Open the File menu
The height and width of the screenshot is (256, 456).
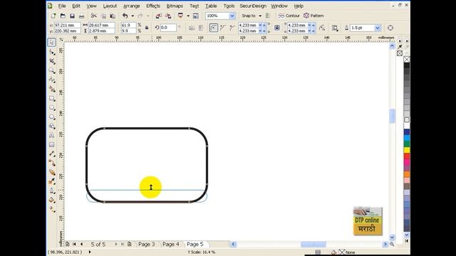coord(62,6)
